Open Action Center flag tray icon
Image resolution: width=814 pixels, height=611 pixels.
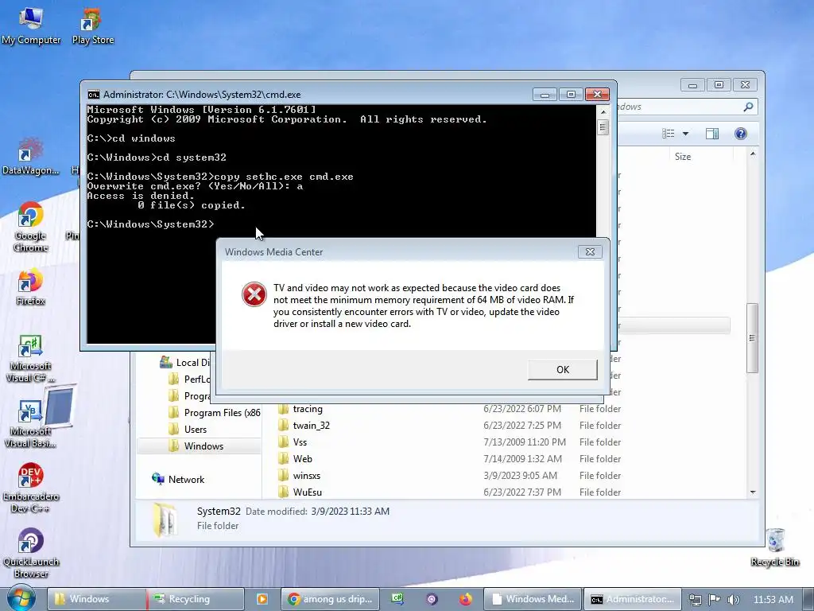click(x=715, y=599)
